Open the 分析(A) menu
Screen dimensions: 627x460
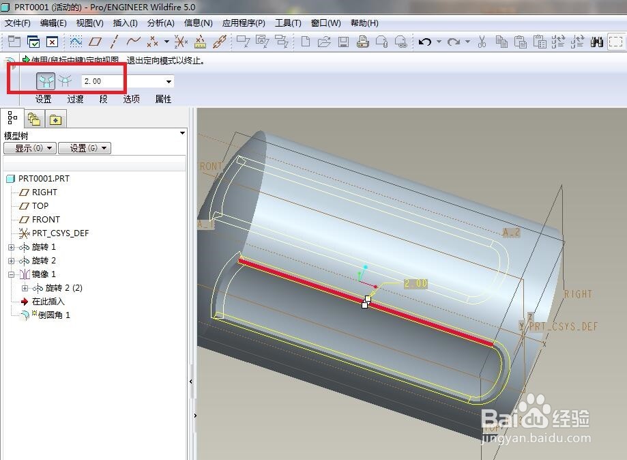click(161, 23)
